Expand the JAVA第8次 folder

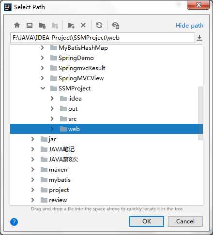coord(32,160)
